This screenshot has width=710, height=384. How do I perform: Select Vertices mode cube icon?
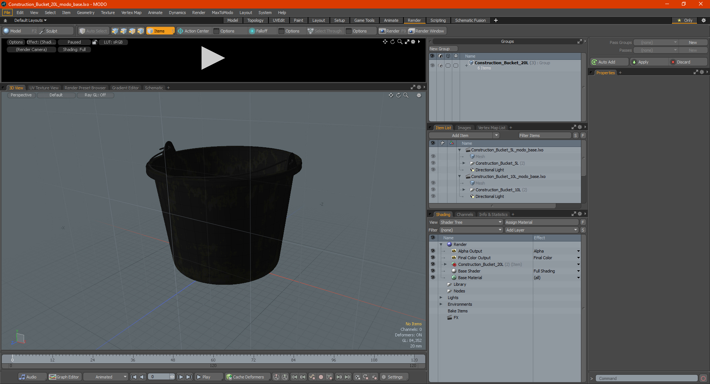[x=115, y=31]
